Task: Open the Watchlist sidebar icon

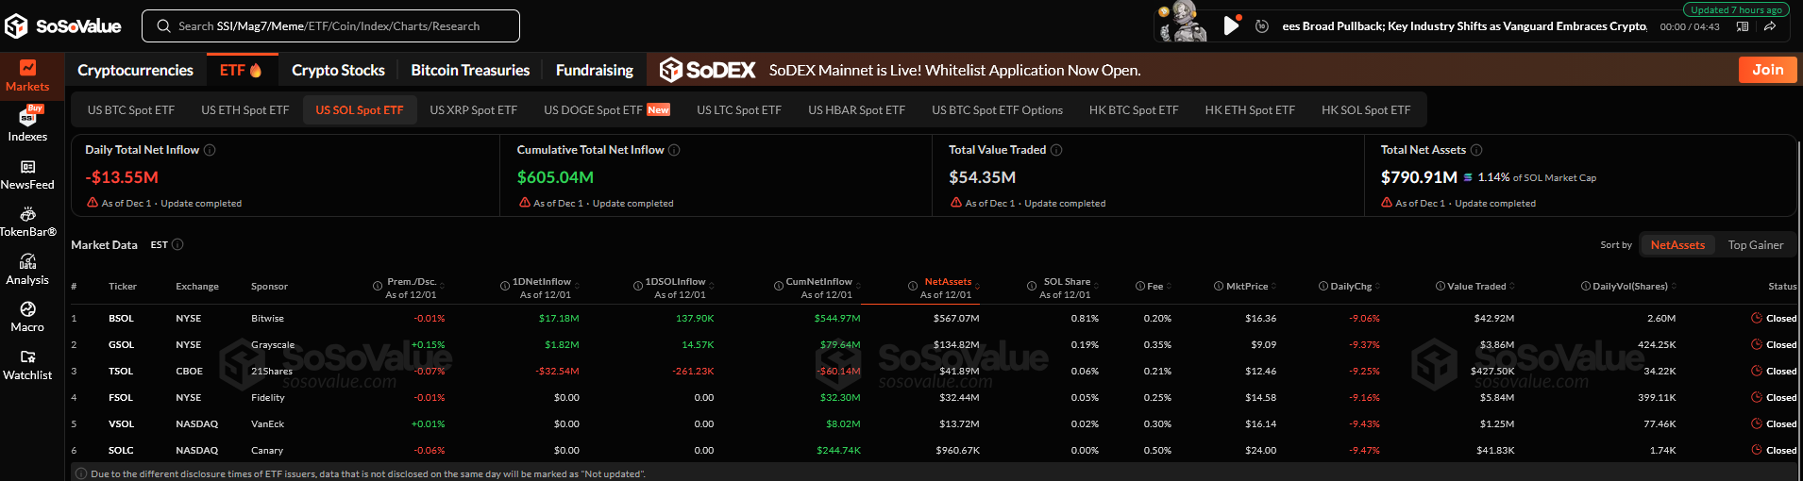Action: coord(27,364)
